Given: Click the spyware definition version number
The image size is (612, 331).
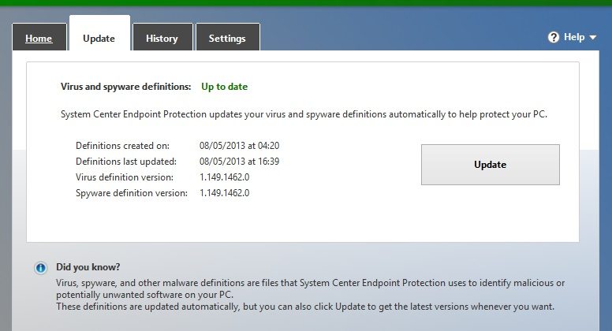Looking at the screenshot, I should pos(224,193).
